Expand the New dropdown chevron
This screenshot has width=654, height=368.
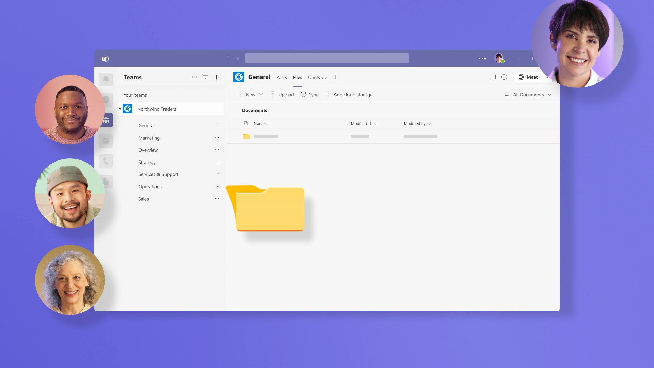click(x=261, y=95)
